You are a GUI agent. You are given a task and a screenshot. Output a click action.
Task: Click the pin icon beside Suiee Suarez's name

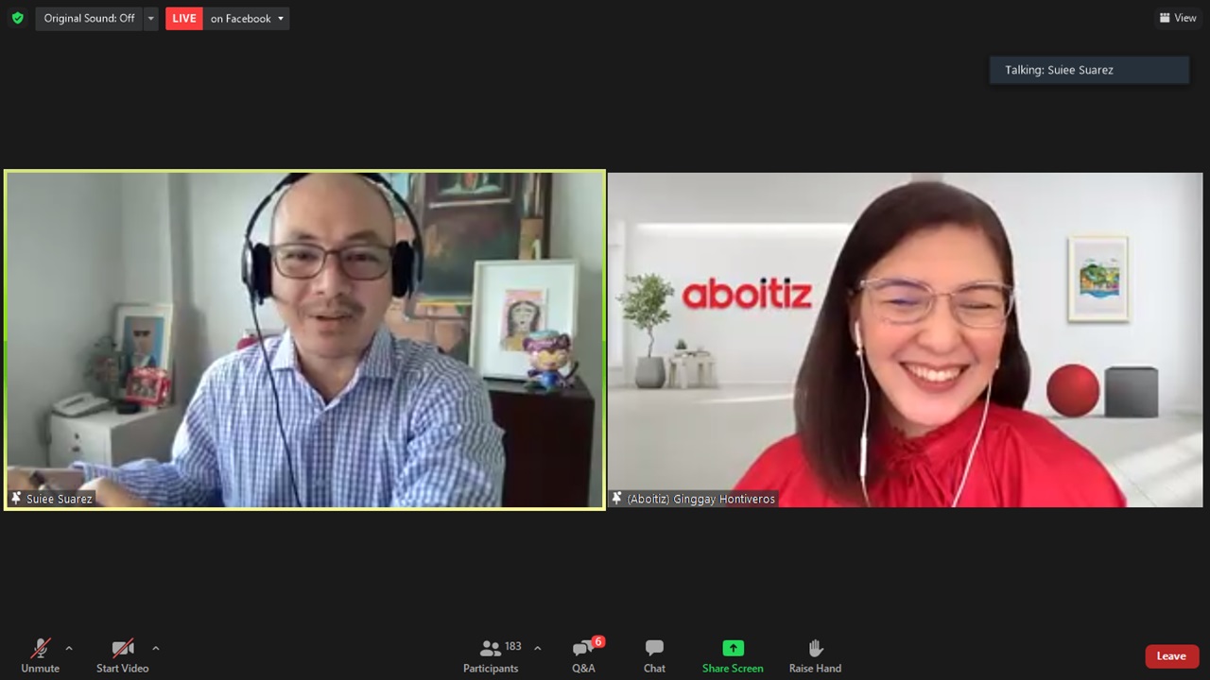16,498
